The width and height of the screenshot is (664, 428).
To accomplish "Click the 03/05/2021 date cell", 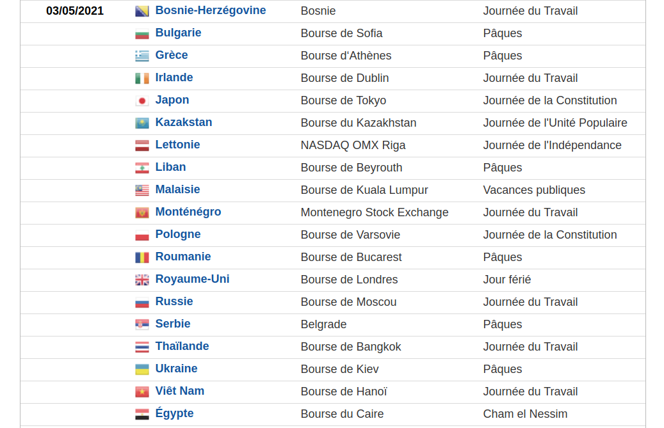I will pos(75,11).
